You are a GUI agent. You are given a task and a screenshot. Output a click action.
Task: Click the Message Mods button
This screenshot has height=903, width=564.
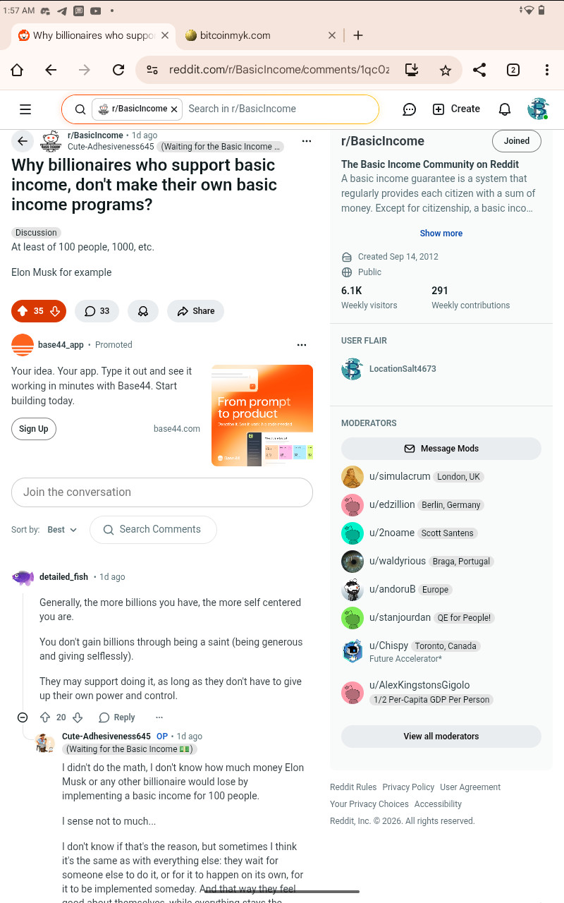coord(441,449)
